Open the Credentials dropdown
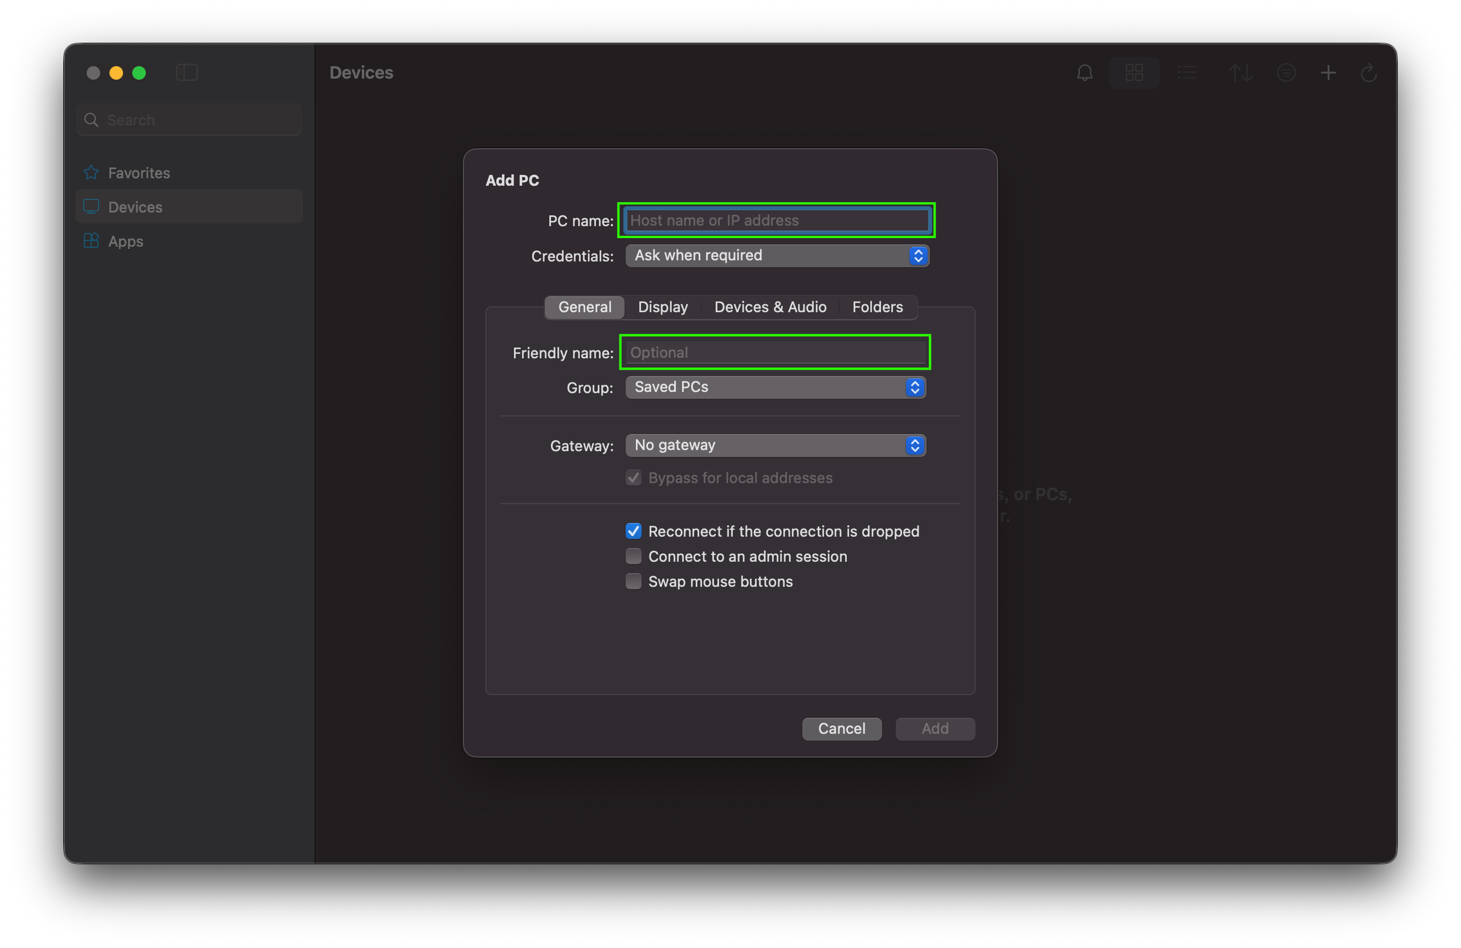The image size is (1461, 948). 777,256
